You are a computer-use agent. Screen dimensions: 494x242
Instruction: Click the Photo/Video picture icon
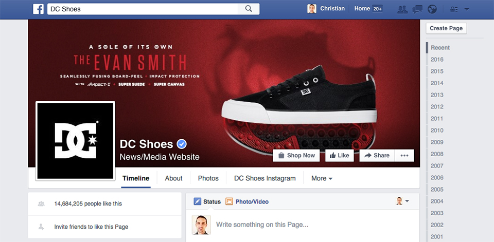tap(229, 201)
